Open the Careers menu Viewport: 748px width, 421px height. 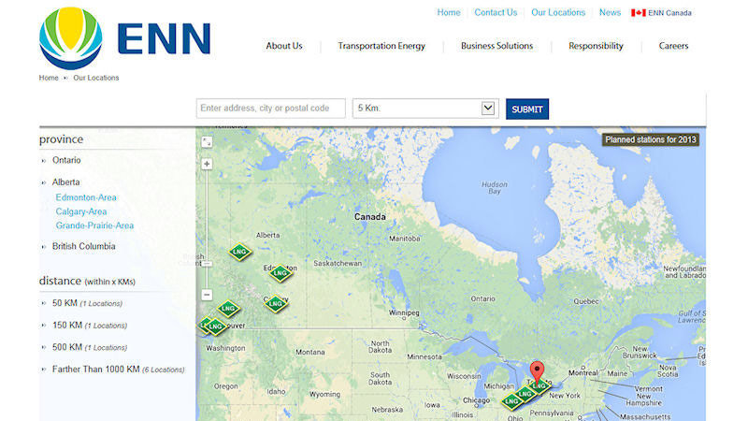tap(673, 46)
